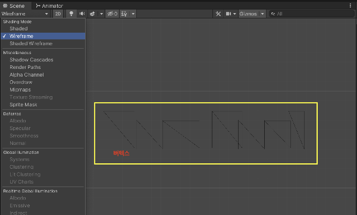Expand the camera dropdown arrow

pos(235,14)
